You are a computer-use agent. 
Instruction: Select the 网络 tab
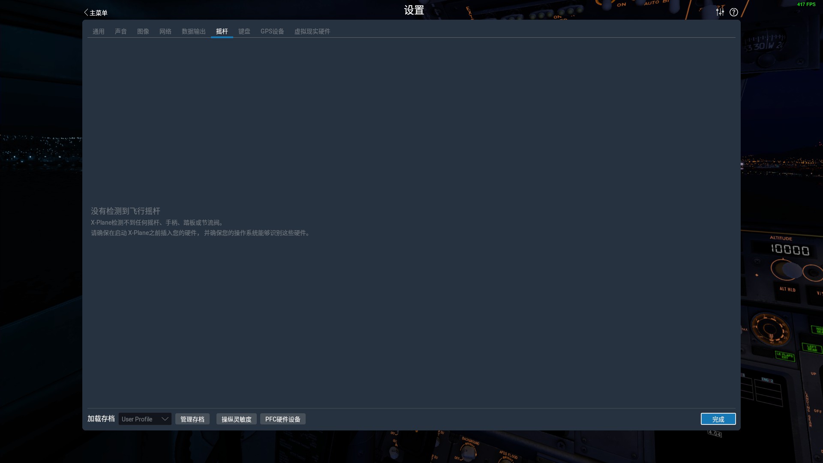coord(165,31)
